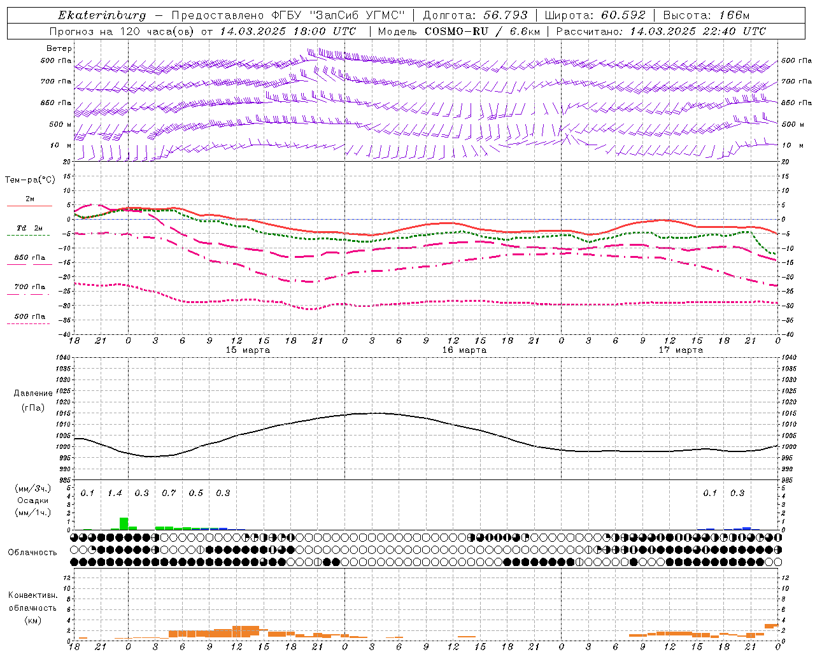
Task: Click the "Широта: 60.592" value
Action: pyautogui.click(x=595, y=15)
